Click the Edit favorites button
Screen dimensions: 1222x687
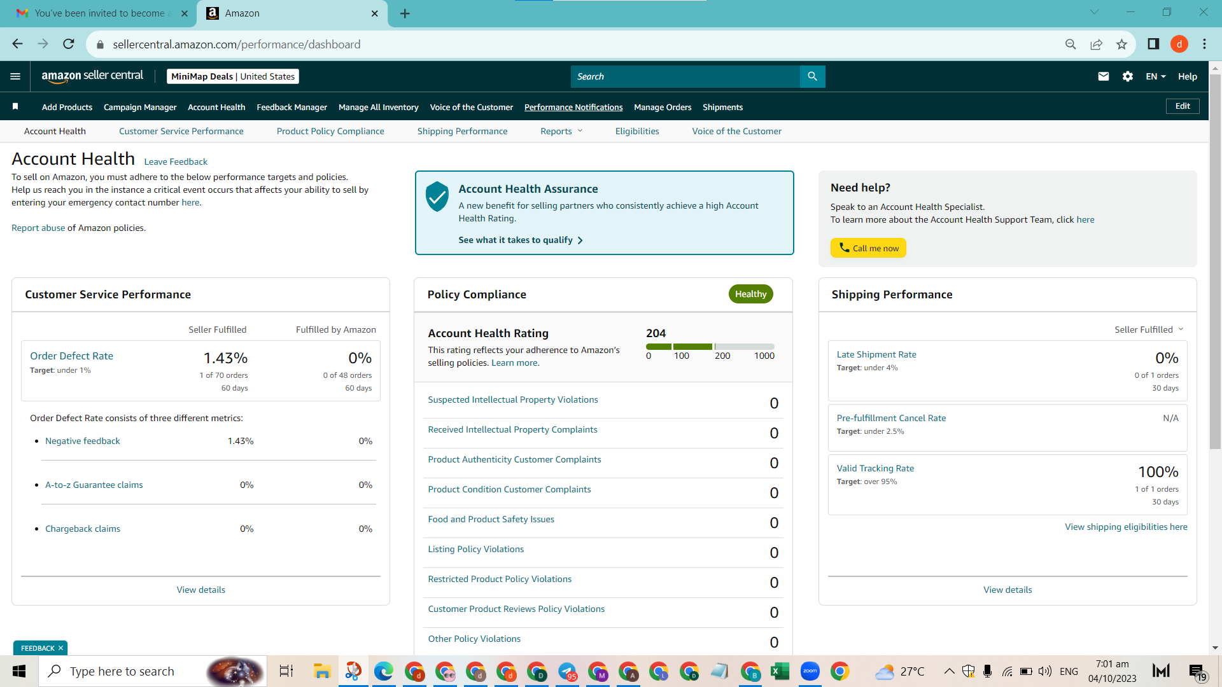pos(1183,106)
